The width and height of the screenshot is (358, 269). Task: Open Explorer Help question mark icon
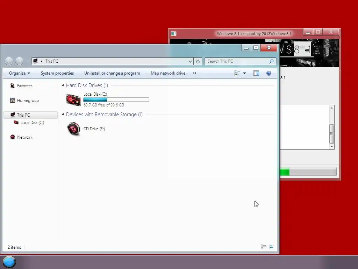pyautogui.click(x=269, y=73)
